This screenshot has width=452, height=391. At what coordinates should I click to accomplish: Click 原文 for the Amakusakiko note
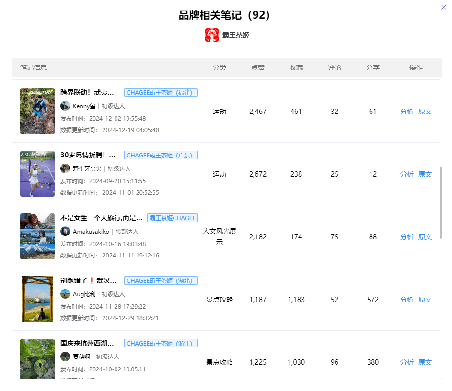425,237
